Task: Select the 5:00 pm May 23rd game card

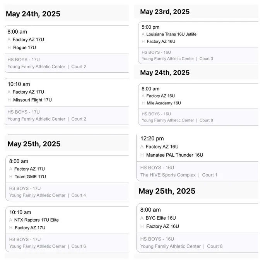Action: (198, 43)
